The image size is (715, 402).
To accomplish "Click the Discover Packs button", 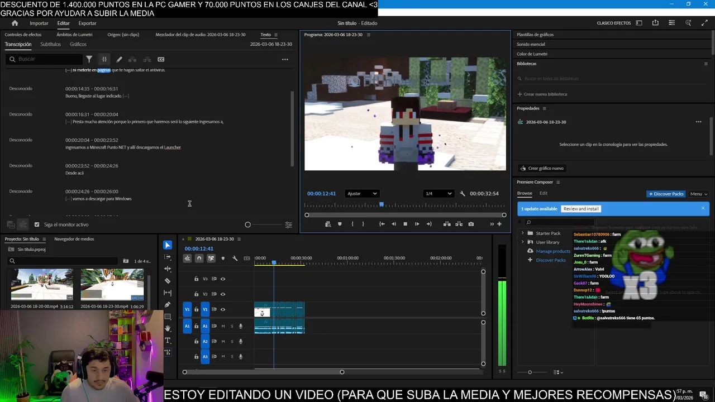I will click(x=666, y=194).
